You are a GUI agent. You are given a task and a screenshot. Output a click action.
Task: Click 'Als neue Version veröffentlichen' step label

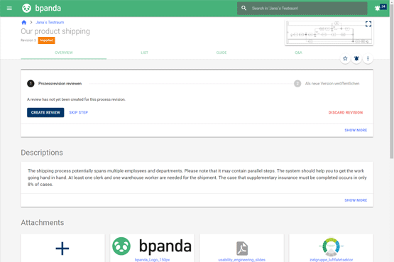click(332, 84)
